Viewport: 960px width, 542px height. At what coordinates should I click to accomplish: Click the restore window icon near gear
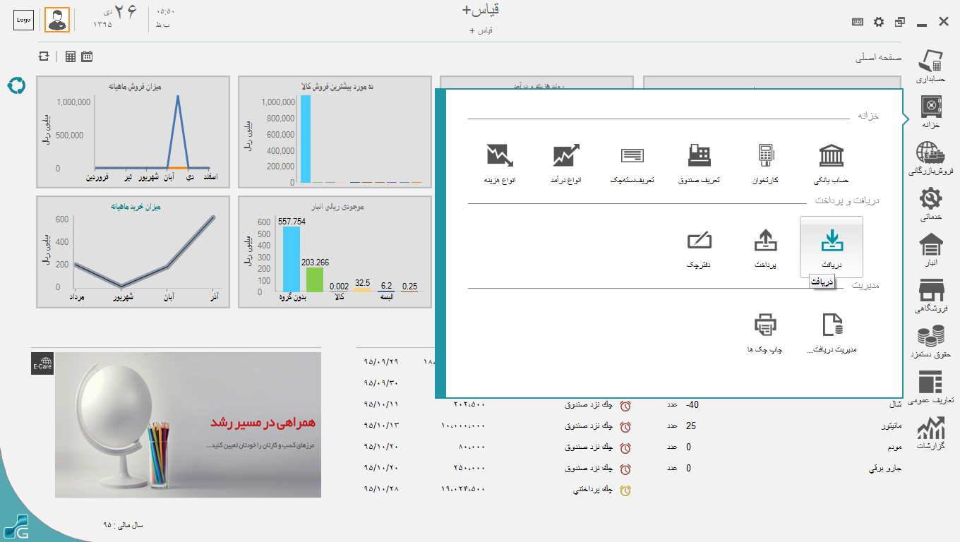[900, 22]
